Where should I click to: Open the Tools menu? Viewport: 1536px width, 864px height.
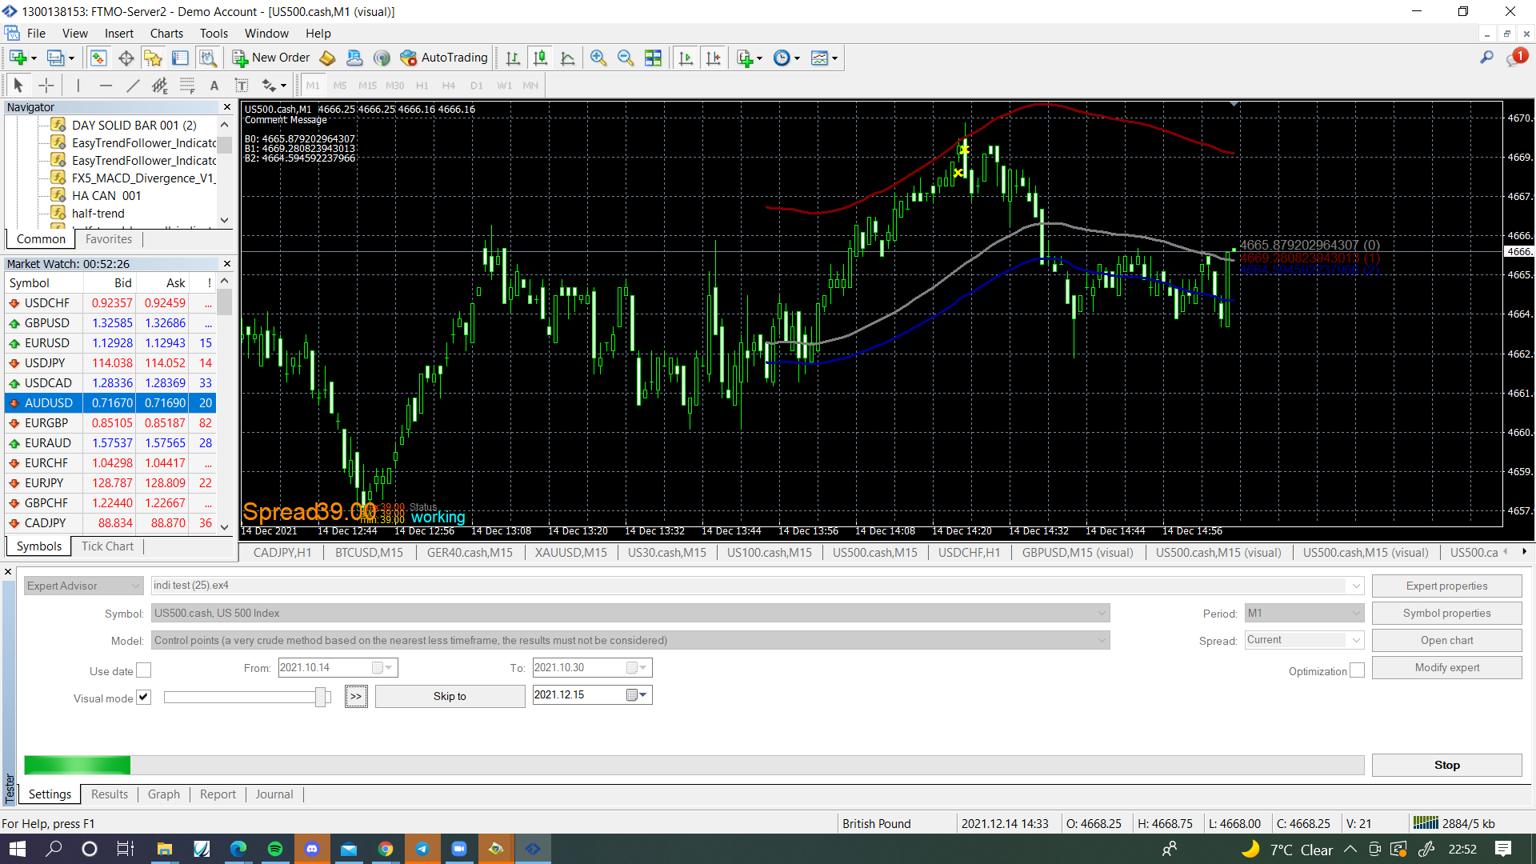click(x=214, y=34)
